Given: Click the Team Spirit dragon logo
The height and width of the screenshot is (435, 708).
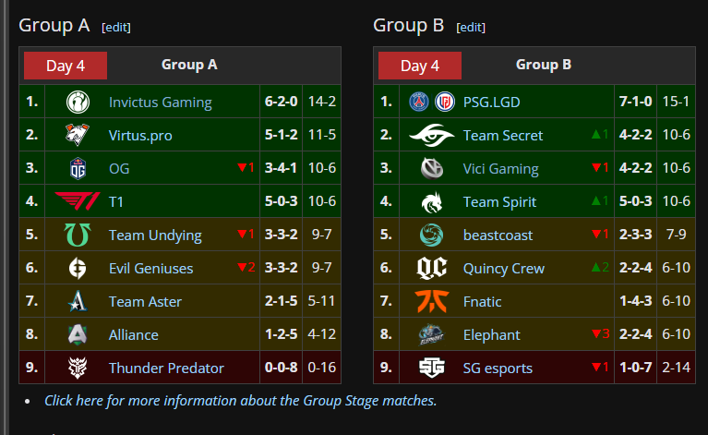Looking at the screenshot, I should click(432, 202).
